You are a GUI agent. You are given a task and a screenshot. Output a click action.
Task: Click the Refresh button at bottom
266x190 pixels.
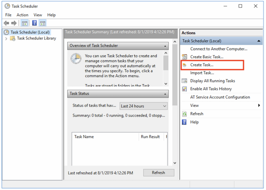coord(159,173)
